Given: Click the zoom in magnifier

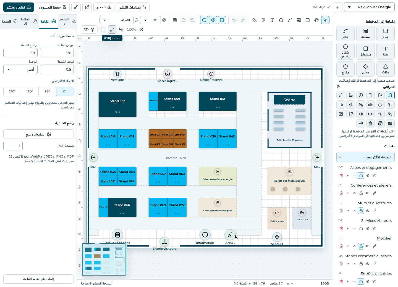Looking at the screenshot, I should (121, 30).
